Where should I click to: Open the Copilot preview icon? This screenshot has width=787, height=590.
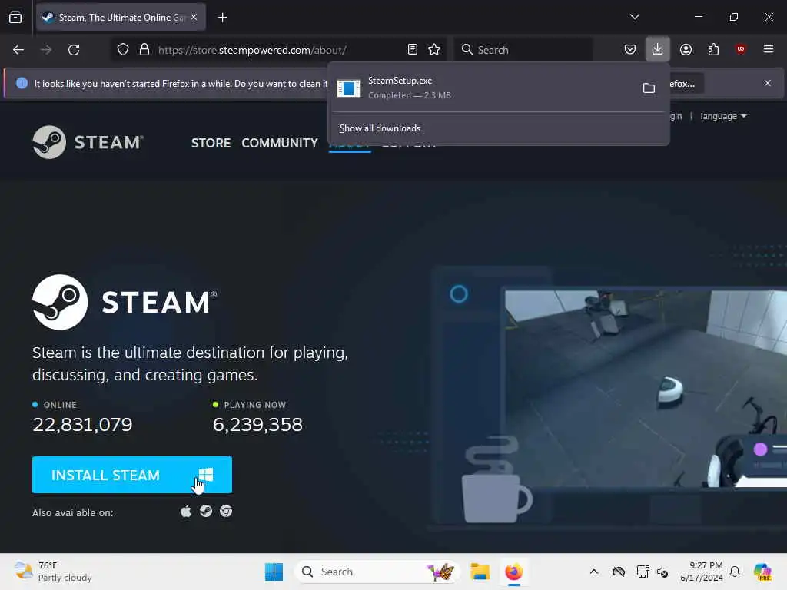(762, 572)
